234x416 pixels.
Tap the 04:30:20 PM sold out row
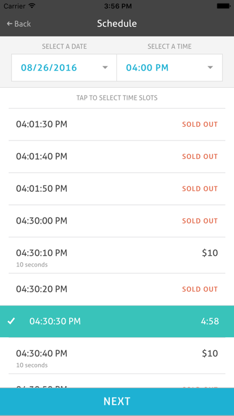[x=117, y=289]
